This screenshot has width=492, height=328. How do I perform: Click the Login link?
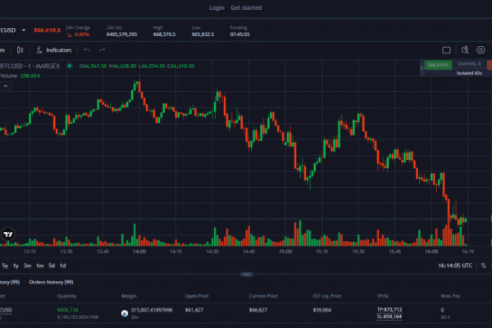click(216, 7)
